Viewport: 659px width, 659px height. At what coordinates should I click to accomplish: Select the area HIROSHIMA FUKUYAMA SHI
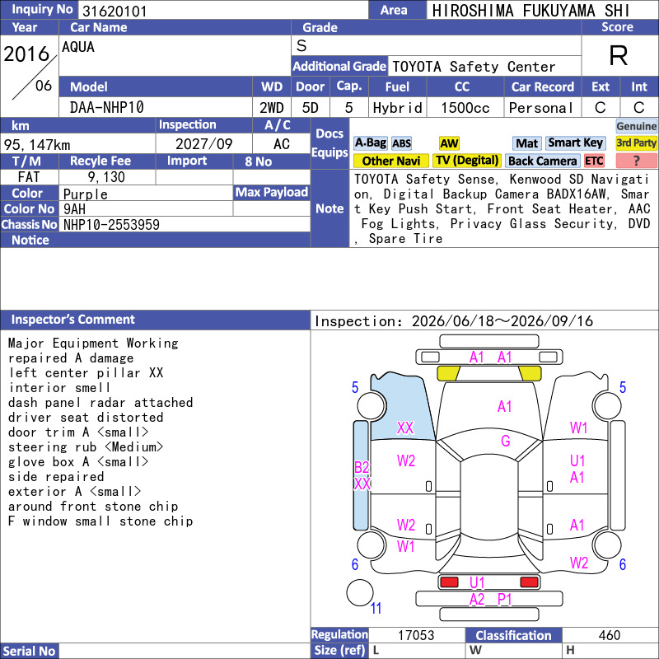(530, 11)
